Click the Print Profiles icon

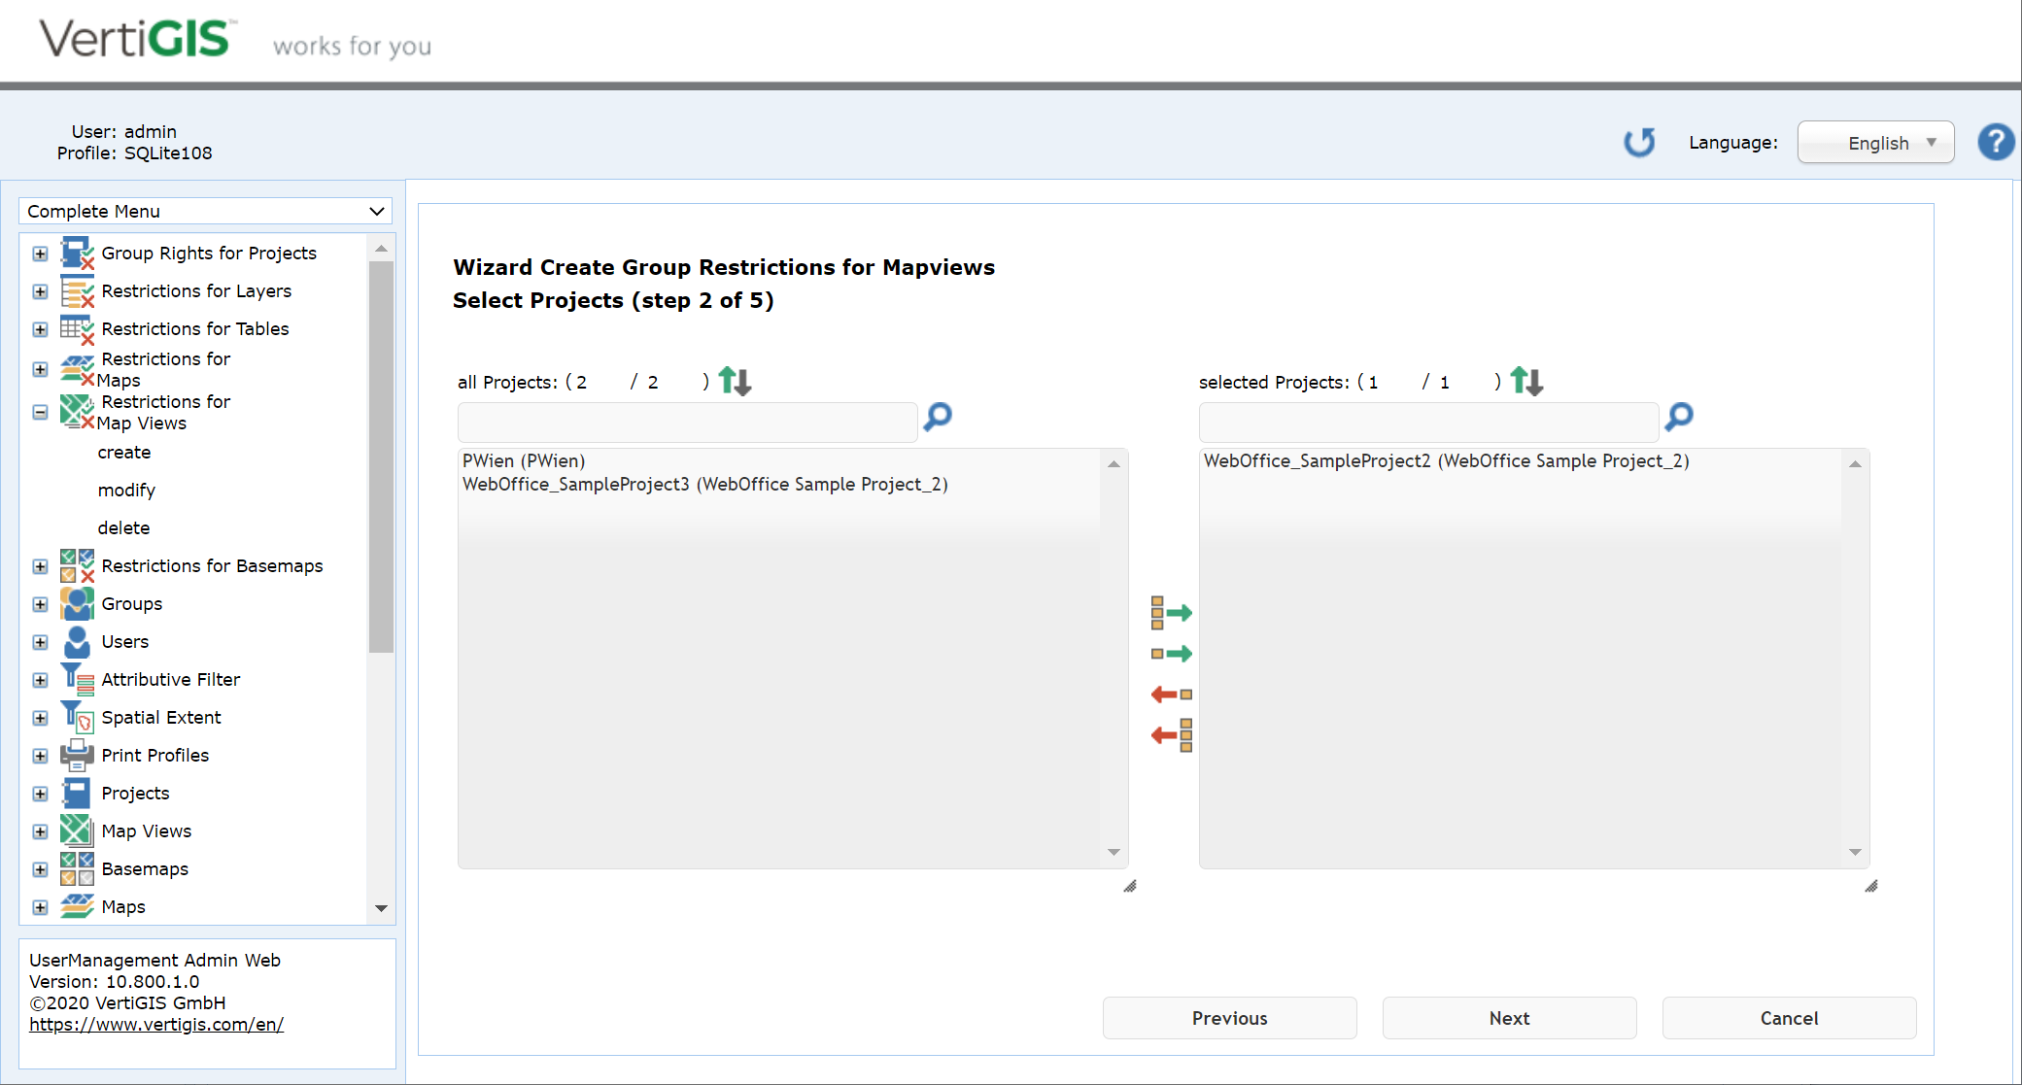click(77, 755)
